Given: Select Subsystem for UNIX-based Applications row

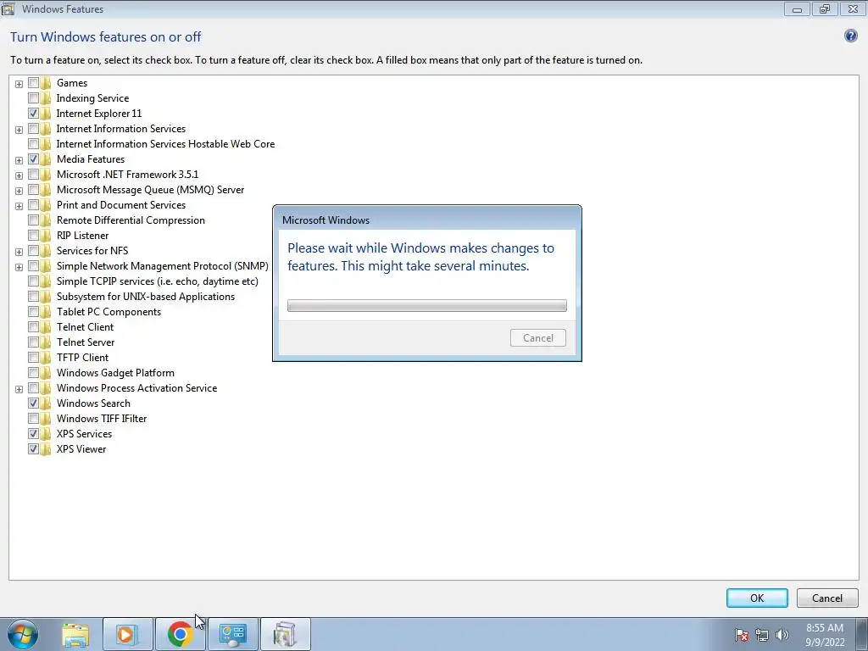Looking at the screenshot, I should [x=146, y=297].
